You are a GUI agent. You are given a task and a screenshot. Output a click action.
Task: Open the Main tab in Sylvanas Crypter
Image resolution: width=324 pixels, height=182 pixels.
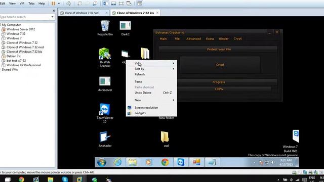point(163,39)
